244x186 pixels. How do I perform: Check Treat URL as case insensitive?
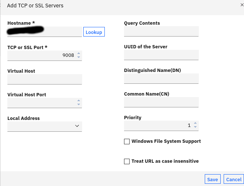(x=127, y=161)
